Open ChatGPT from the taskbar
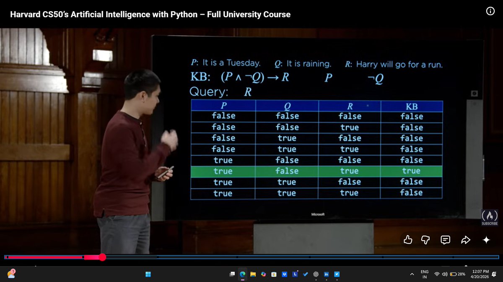 click(315, 274)
